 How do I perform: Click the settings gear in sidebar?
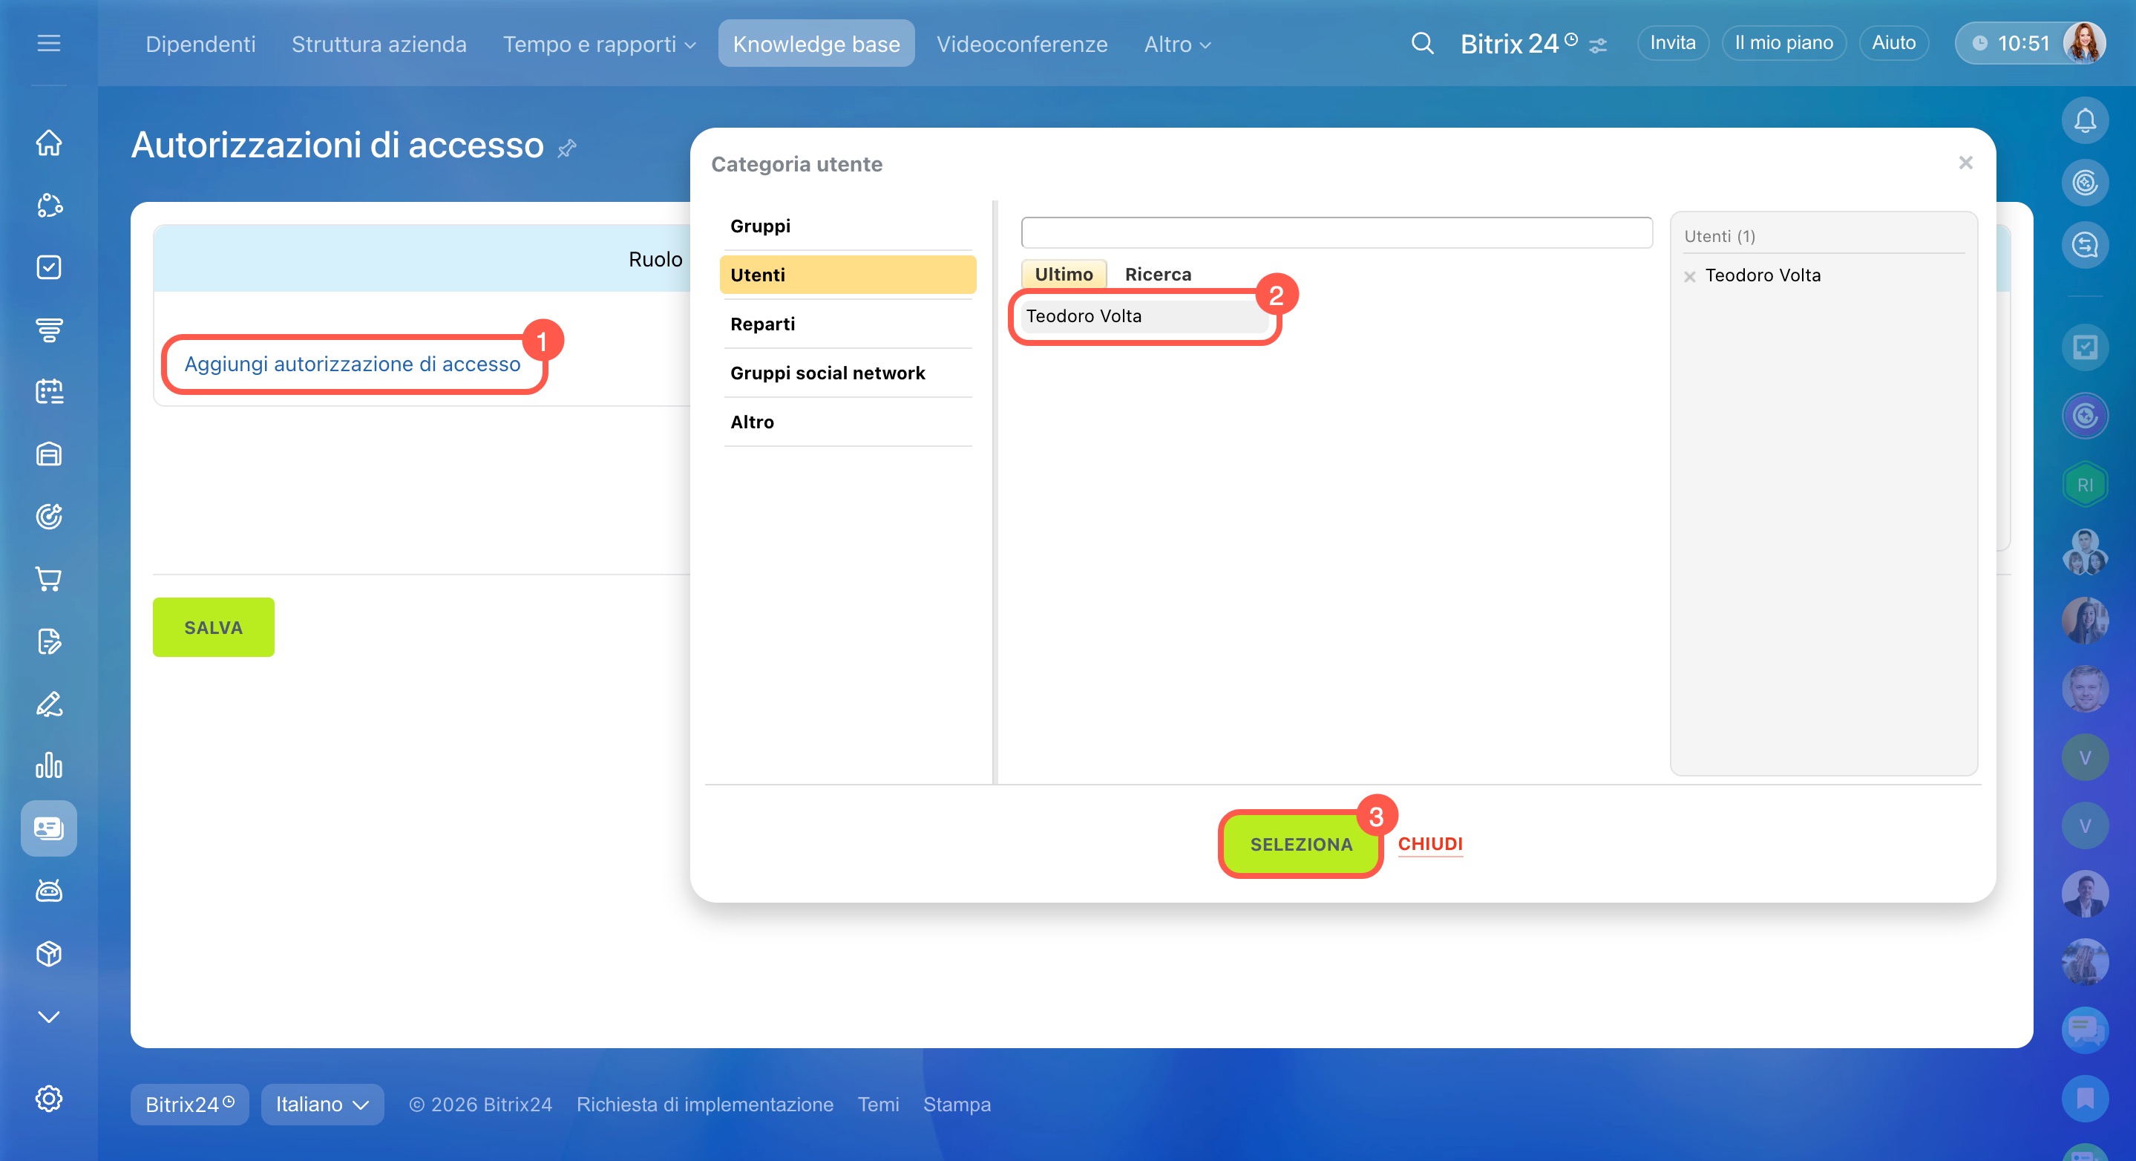tap(49, 1098)
